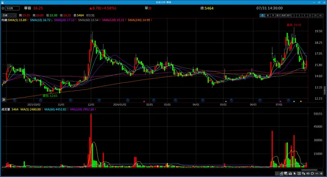Click the stock name 華容 in header

[27, 8]
